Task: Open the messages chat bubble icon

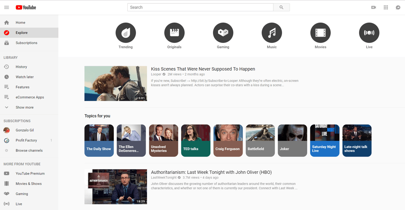Action: click(398, 7)
